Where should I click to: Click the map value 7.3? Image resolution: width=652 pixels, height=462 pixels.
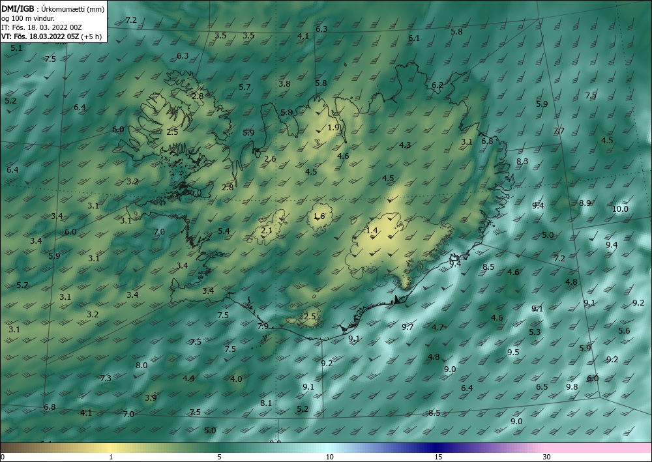pyautogui.click(x=106, y=378)
